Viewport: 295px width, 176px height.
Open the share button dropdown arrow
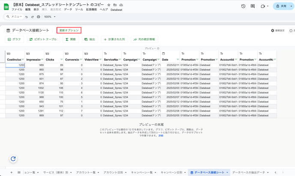click(x=291, y=6)
